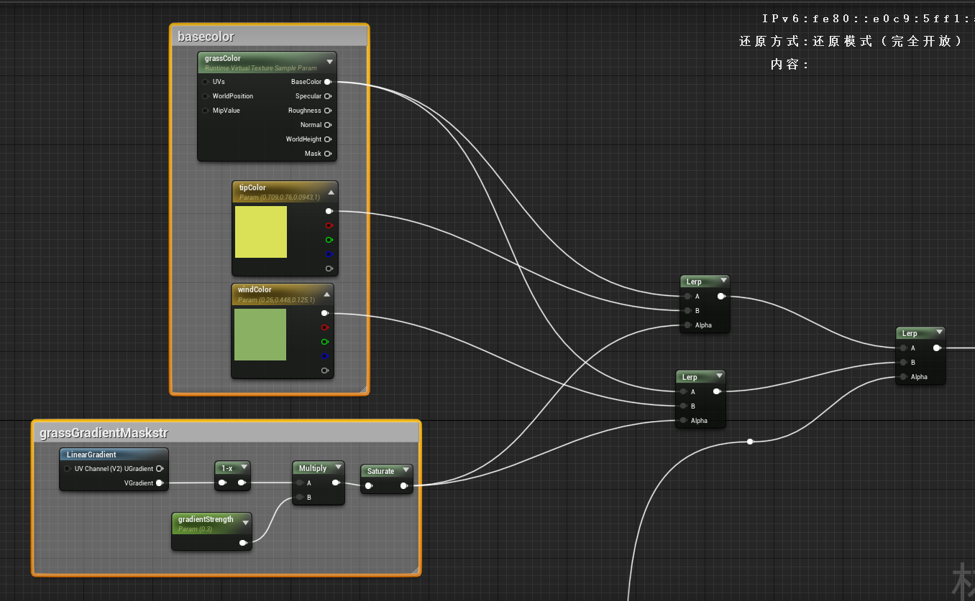Select the Multiply node title
The image size is (975, 601).
[313, 468]
